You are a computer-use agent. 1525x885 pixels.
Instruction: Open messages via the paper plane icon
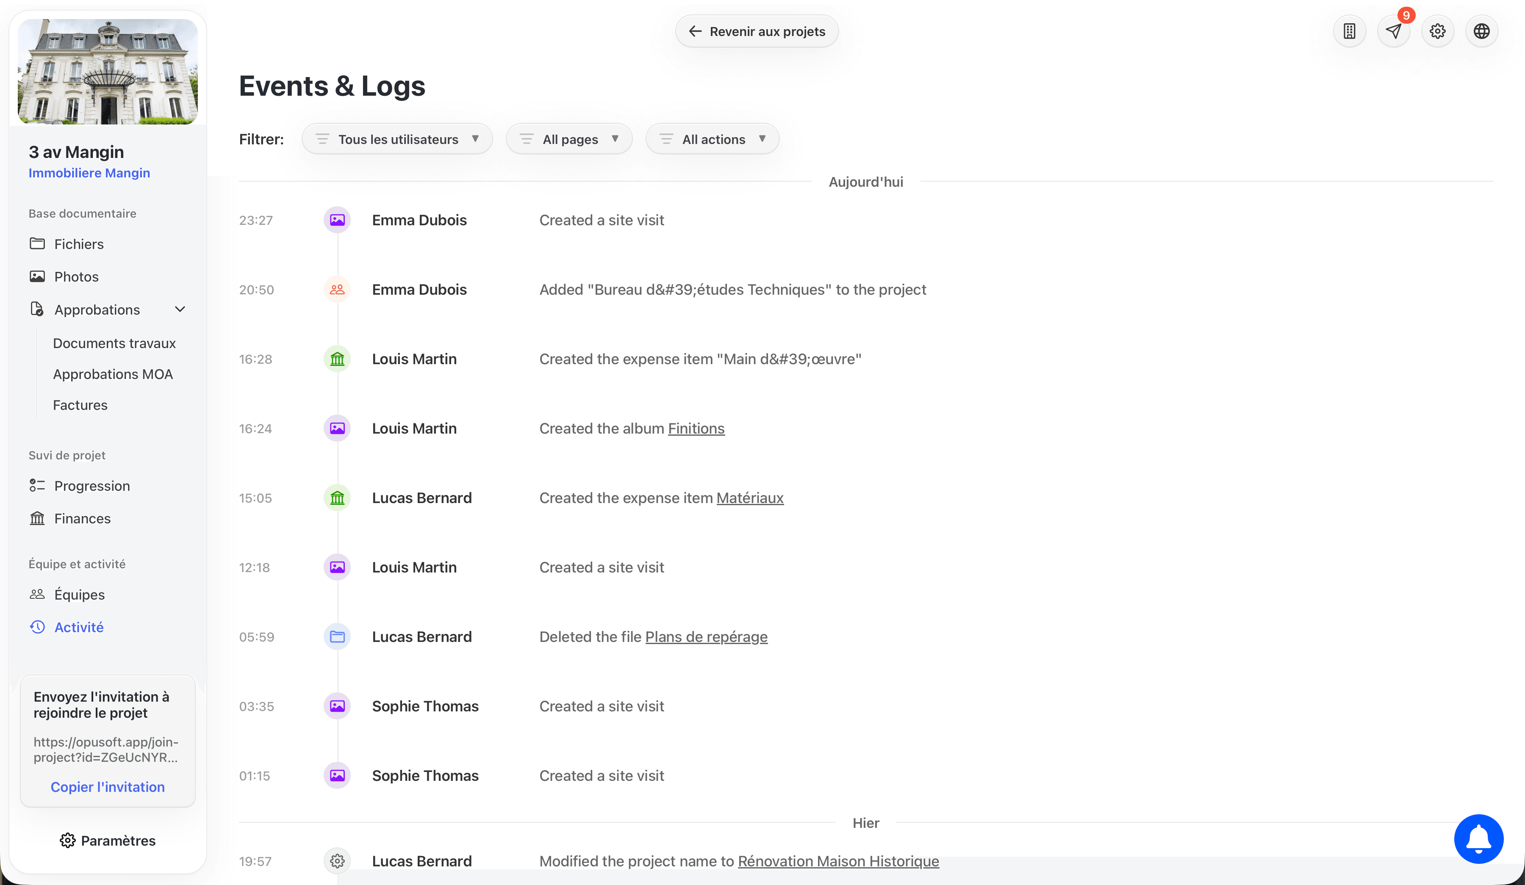pyautogui.click(x=1394, y=31)
